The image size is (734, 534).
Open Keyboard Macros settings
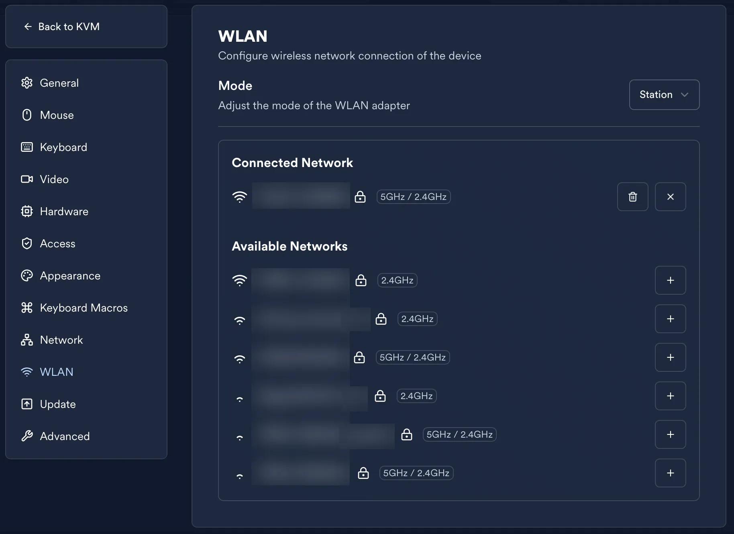click(x=84, y=308)
